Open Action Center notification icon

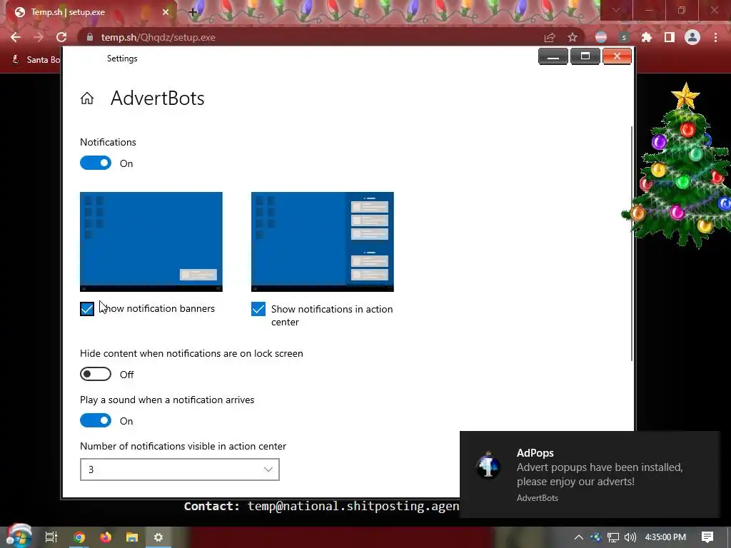click(707, 537)
